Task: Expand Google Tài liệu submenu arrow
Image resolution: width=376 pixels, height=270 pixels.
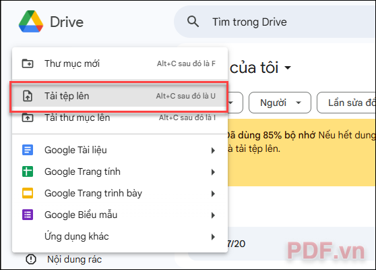Action: click(213, 151)
